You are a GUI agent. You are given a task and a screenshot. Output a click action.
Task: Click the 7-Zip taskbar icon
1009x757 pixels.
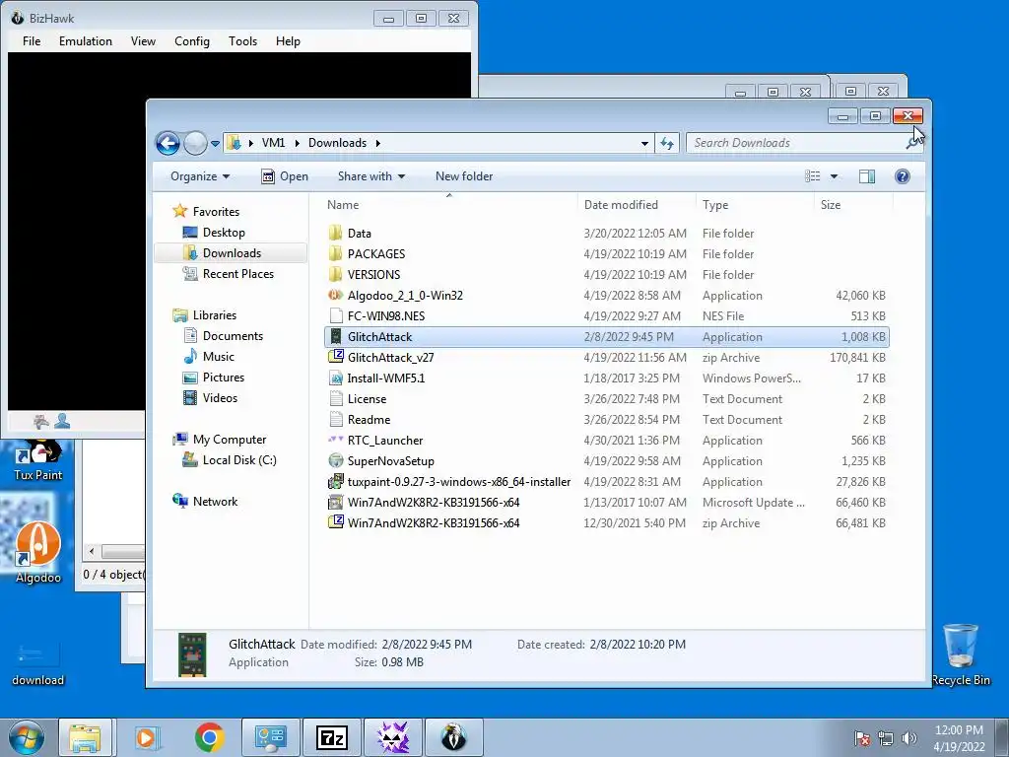click(332, 737)
